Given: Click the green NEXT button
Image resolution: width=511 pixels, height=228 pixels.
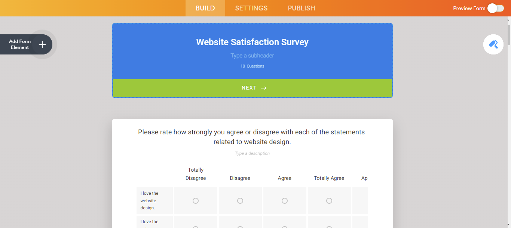Looking at the screenshot, I should pos(253,88).
